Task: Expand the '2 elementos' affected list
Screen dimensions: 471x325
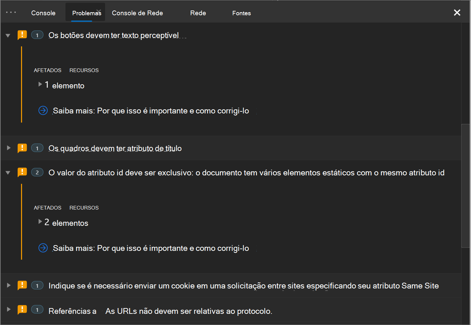Action: point(40,221)
